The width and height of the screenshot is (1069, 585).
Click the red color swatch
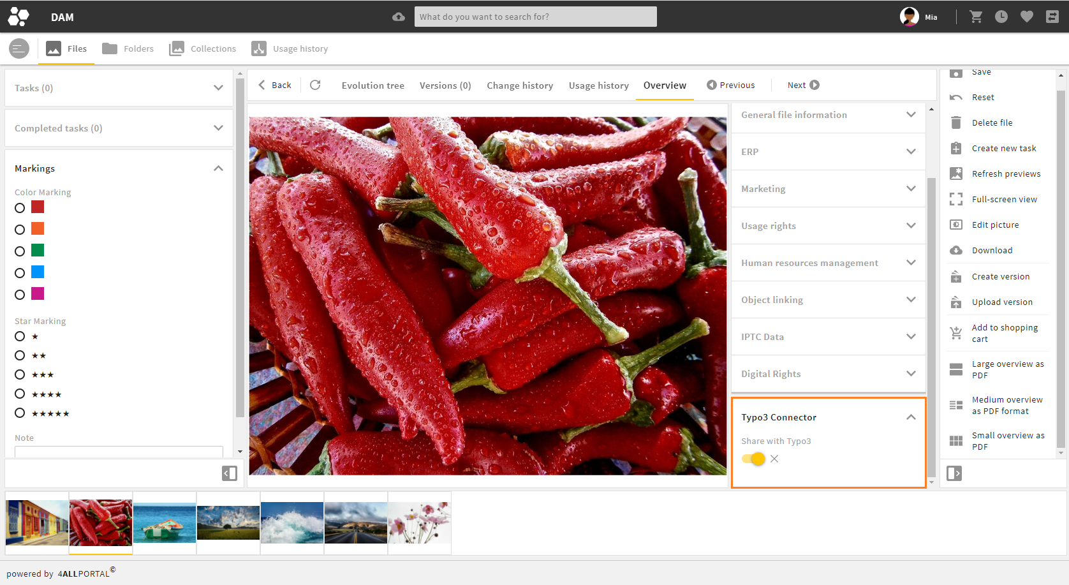click(38, 207)
